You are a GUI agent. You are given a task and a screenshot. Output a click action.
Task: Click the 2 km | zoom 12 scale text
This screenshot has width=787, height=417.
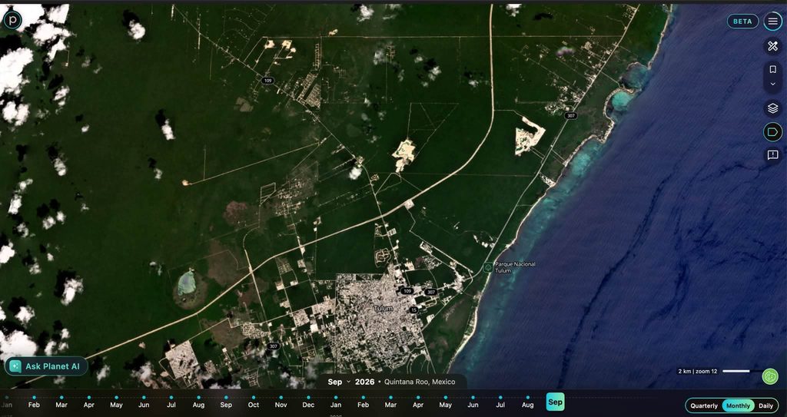point(698,372)
